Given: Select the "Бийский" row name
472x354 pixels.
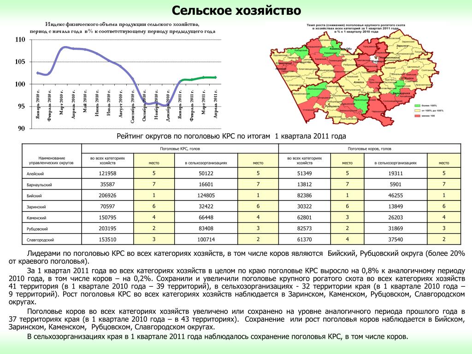Looking at the screenshot, I should [x=34, y=196].
